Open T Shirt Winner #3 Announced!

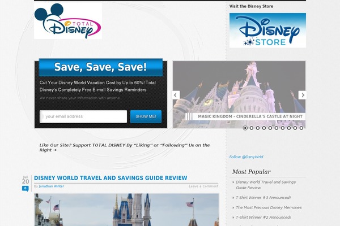[x=263, y=198]
